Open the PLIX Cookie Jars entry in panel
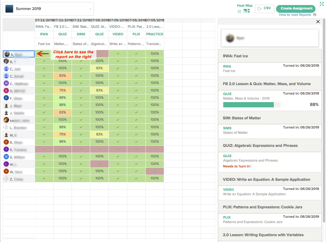 270,220
